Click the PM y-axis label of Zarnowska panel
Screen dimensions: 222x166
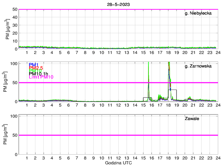point(5,82)
